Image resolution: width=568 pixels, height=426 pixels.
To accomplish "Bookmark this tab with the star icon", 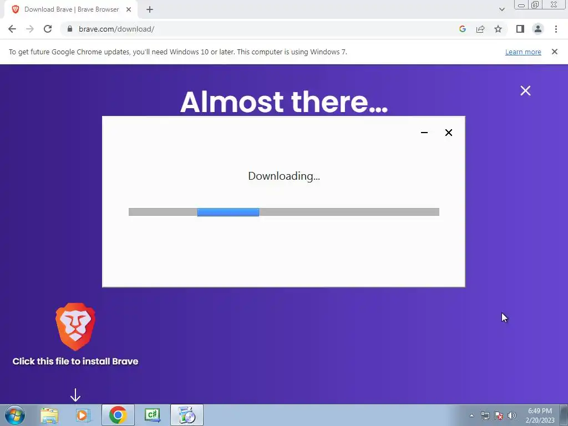I will (x=498, y=29).
